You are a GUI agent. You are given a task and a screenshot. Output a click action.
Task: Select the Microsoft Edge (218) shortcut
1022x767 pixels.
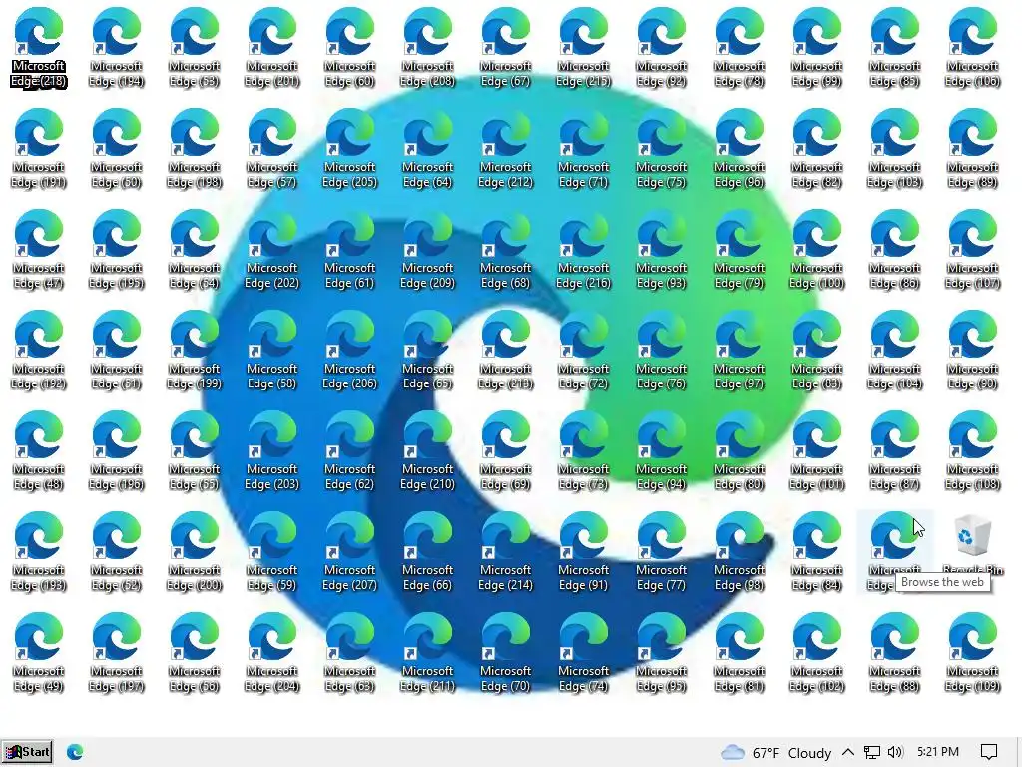[x=39, y=48]
